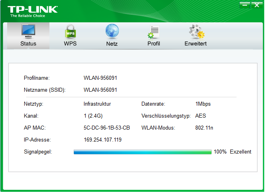Image resolution: width=265 pixels, height=193 pixels.
Task: Click the 'Netzname (SSID):' label
Action: (45, 90)
